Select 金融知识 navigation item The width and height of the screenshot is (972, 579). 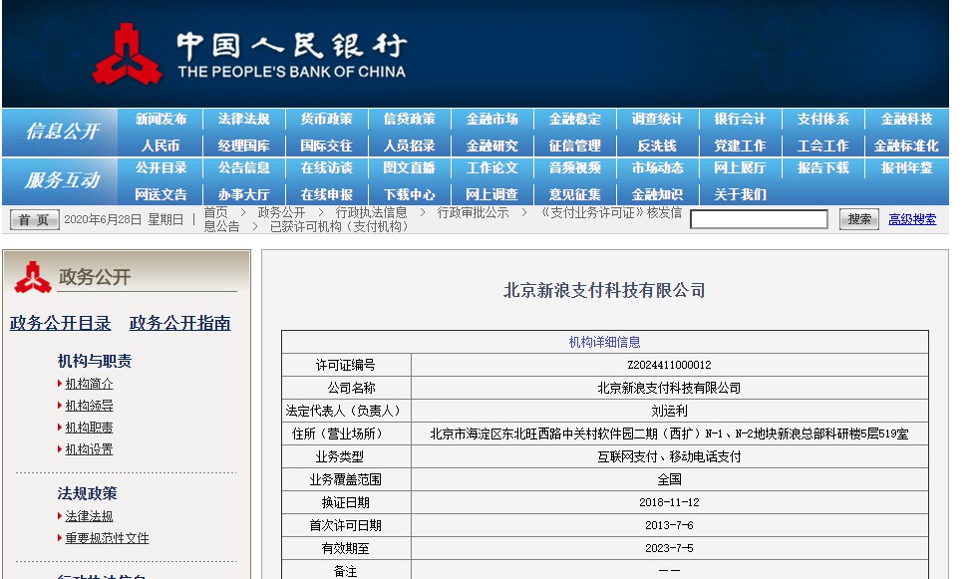point(657,194)
